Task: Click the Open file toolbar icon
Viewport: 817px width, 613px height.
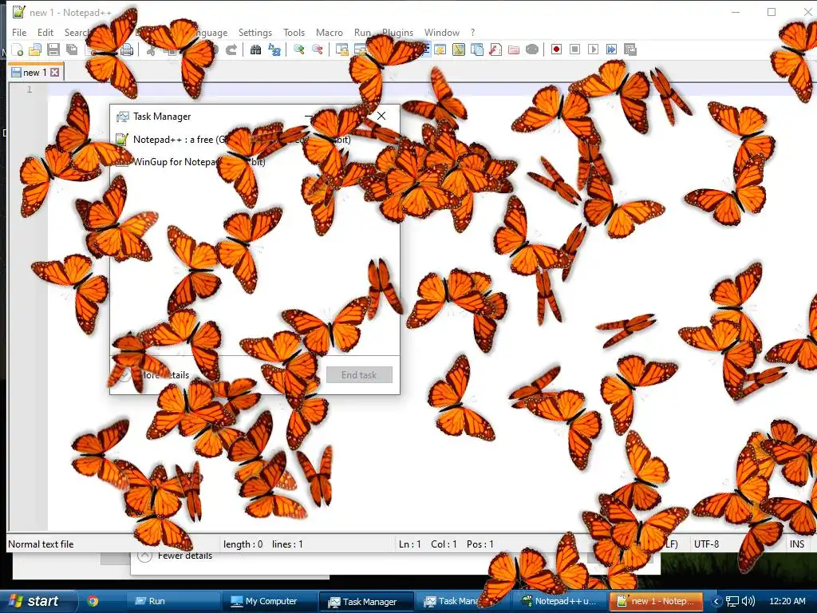Action: click(35, 49)
